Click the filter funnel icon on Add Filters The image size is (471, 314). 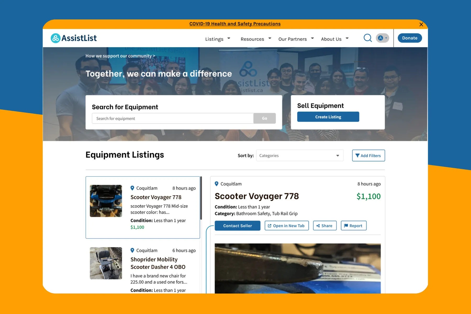357,155
